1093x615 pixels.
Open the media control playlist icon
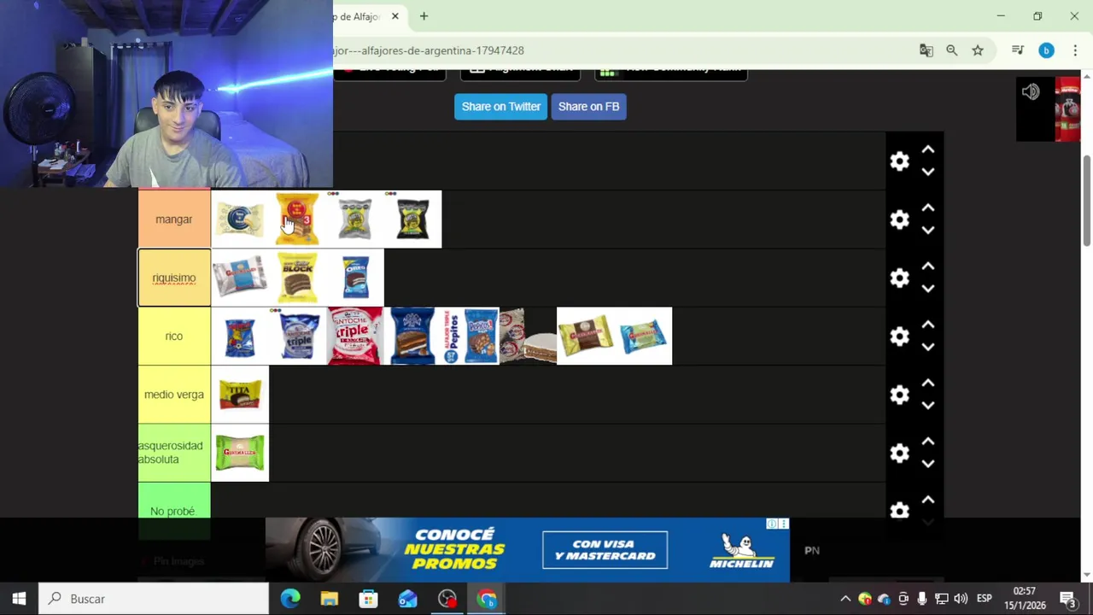[1017, 50]
